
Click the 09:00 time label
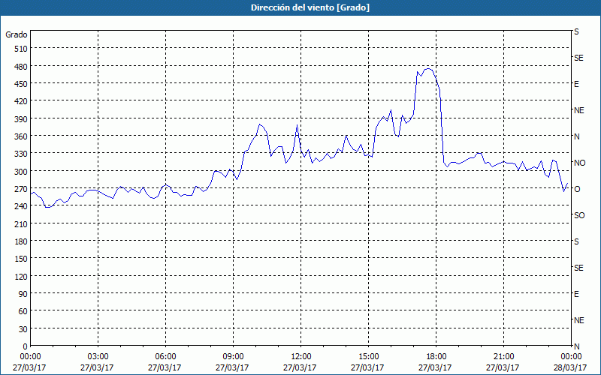[234, 357]
